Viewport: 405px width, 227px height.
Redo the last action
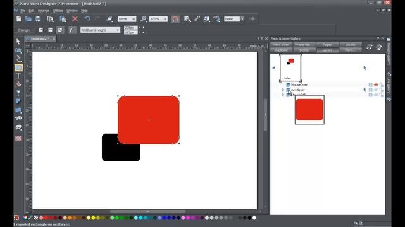pos(97,19)
